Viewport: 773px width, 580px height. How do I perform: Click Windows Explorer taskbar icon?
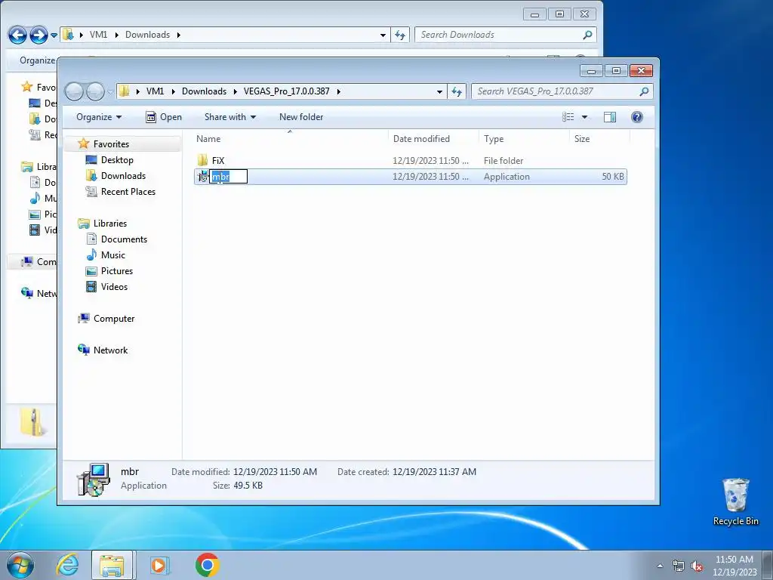pos(112,565)
